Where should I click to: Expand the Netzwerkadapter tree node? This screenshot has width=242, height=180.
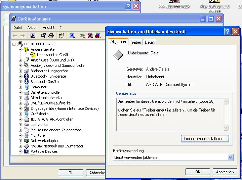[x=21, y=141]
